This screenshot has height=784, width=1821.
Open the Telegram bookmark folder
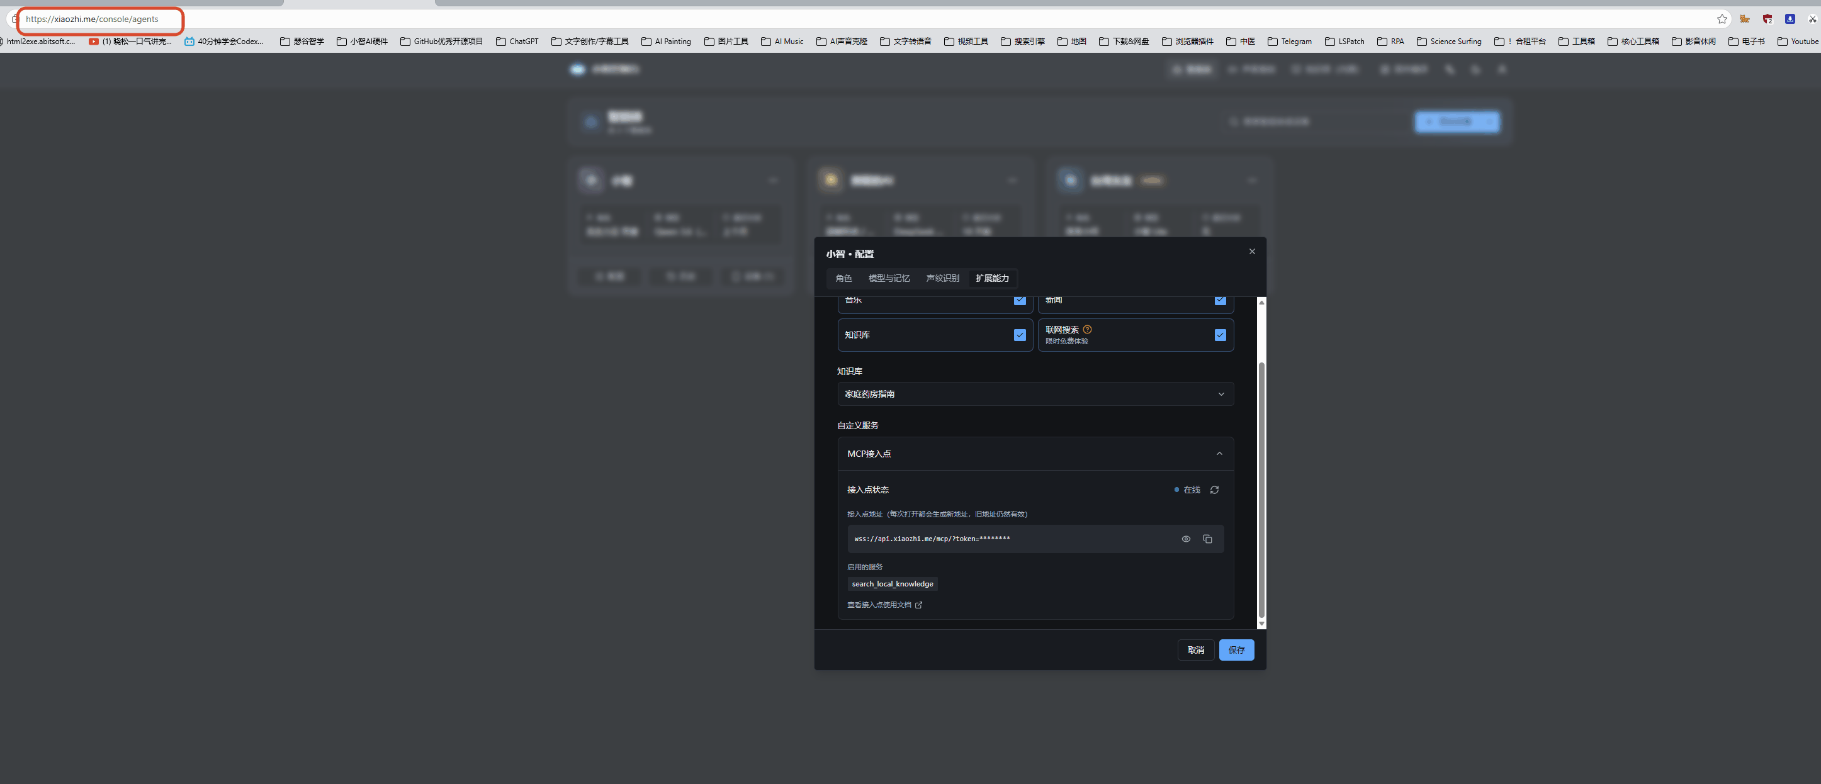click(1289, 41)
